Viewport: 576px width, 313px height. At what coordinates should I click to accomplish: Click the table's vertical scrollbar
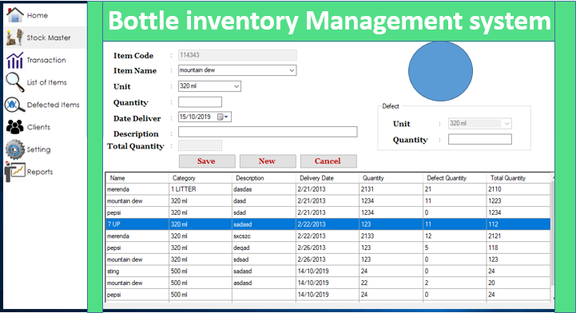tap(552, 237)
